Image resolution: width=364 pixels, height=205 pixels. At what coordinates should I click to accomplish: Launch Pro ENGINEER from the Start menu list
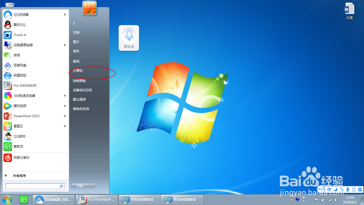[35, 86]
